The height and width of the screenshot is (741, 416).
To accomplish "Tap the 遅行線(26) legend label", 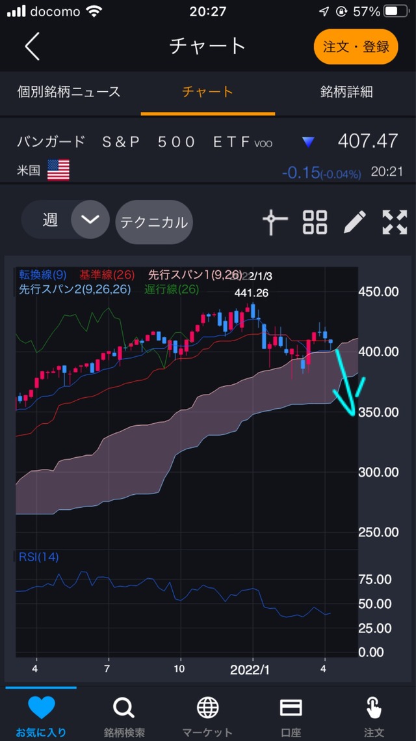I will [x=172, y=289].
